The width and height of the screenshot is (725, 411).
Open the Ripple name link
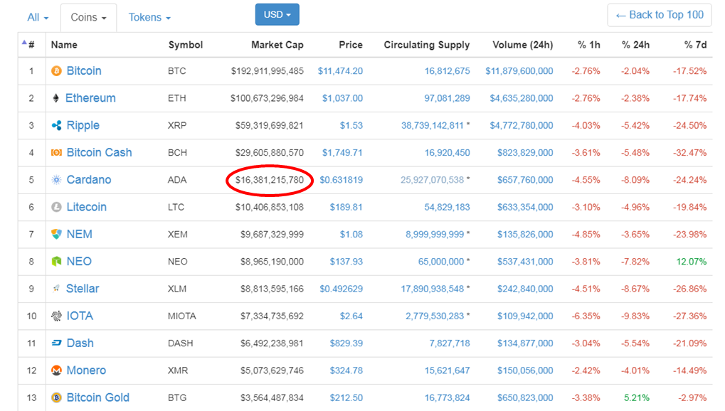(x=83, y=125)
